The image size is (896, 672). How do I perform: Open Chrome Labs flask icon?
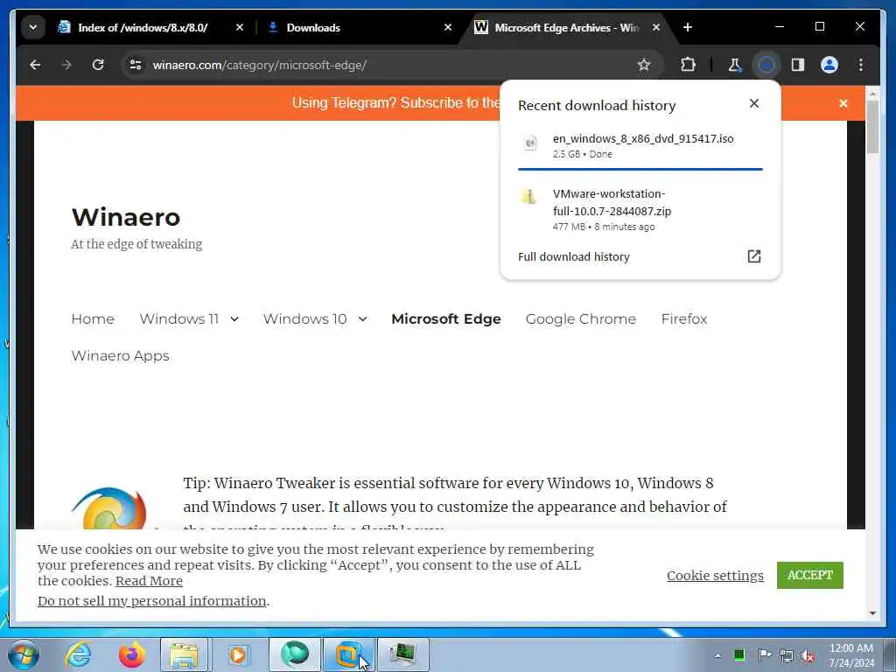click(x=735, y=65)
